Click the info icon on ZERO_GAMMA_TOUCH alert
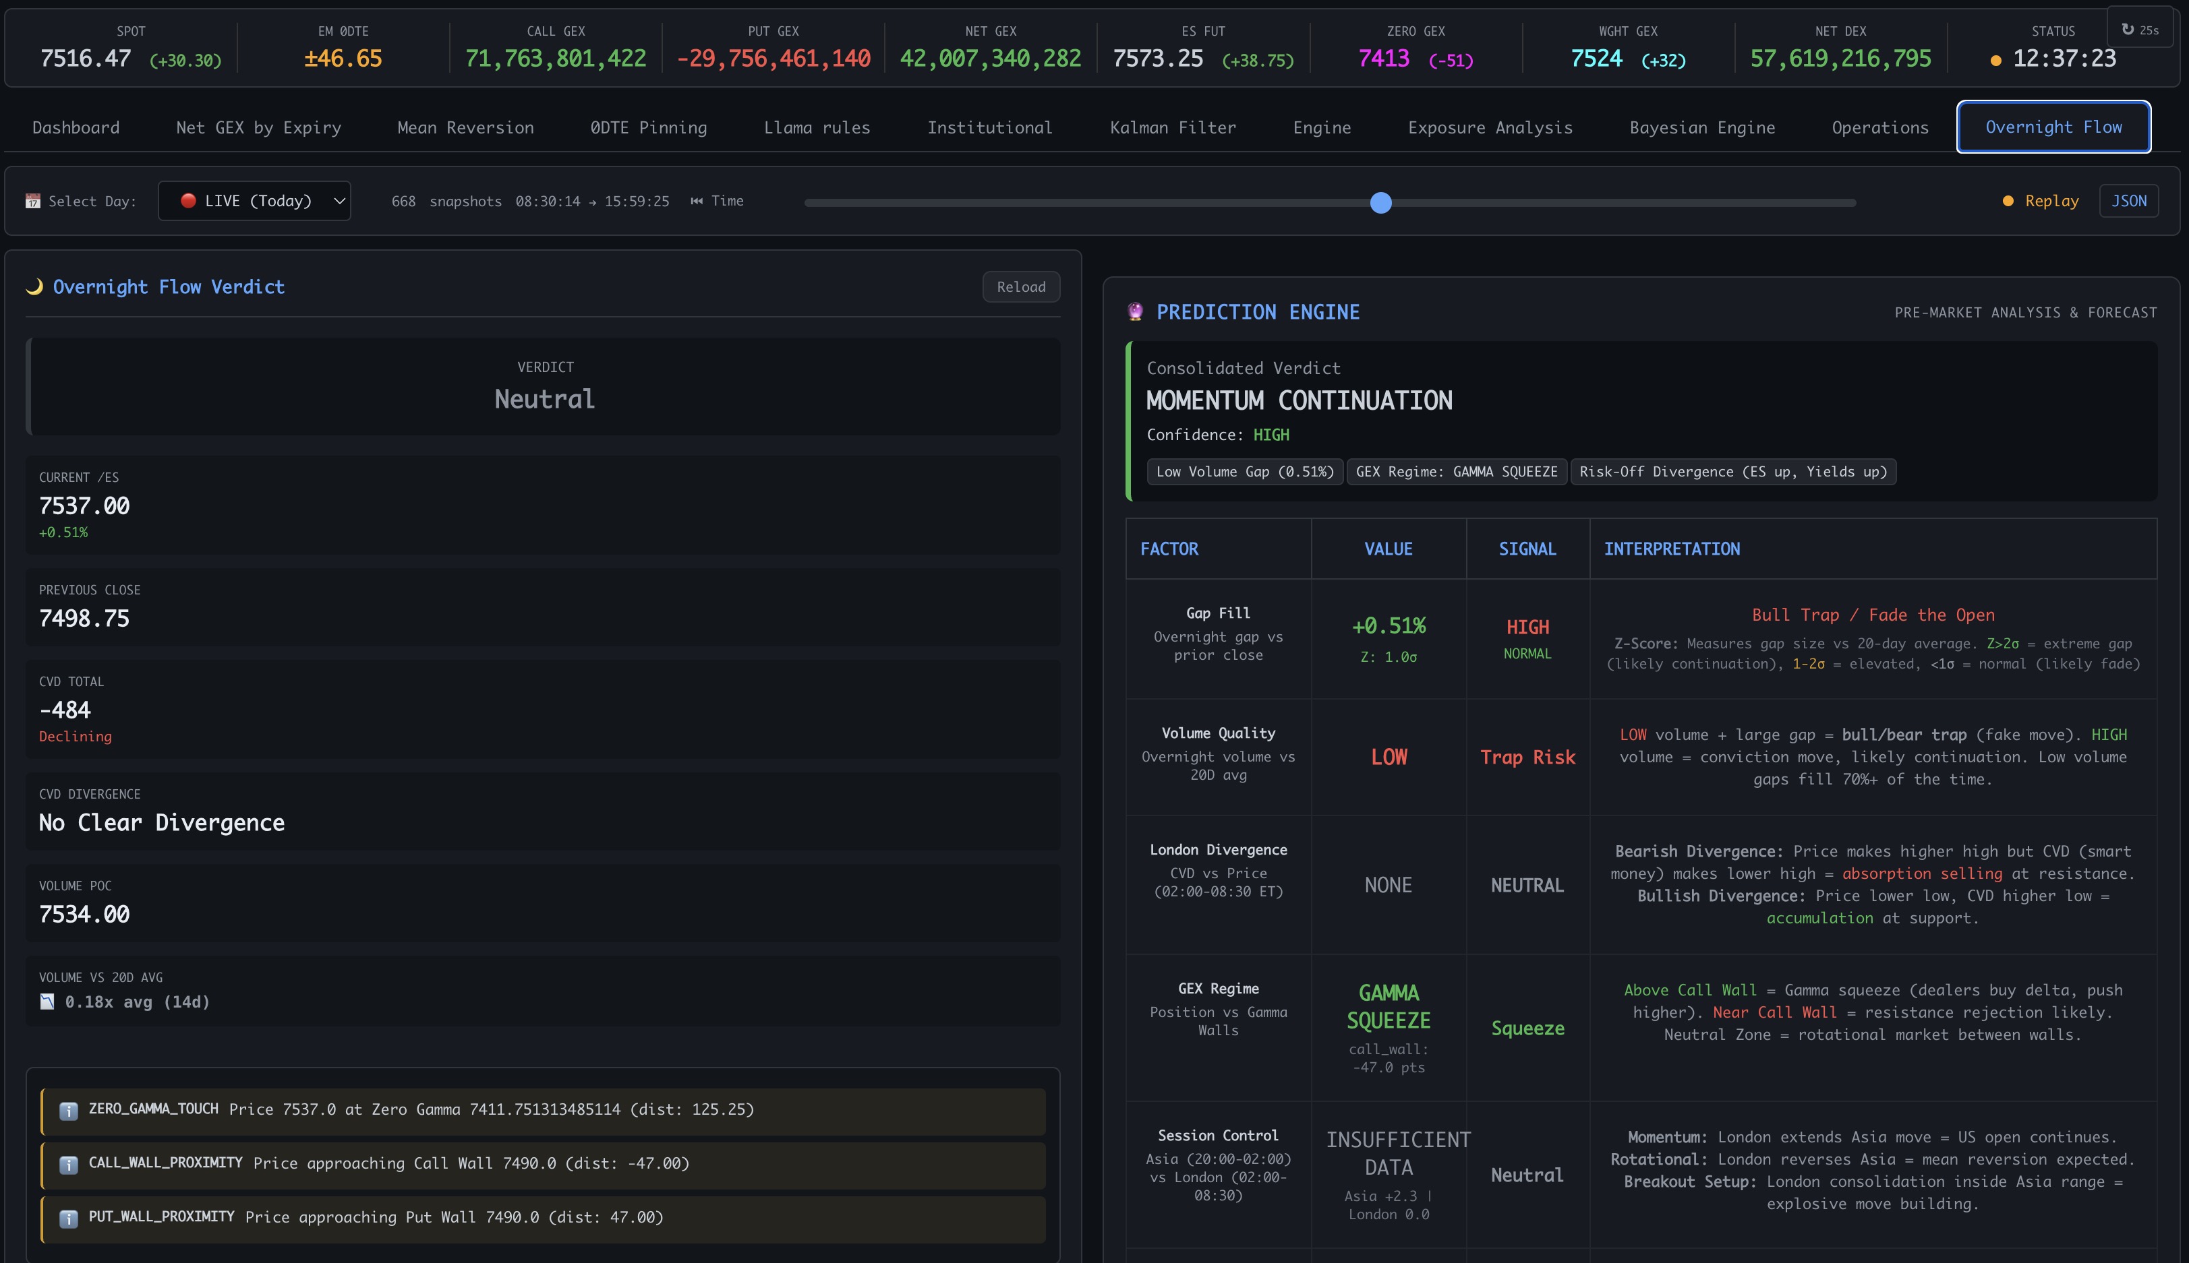 (x=69, y=1111)
